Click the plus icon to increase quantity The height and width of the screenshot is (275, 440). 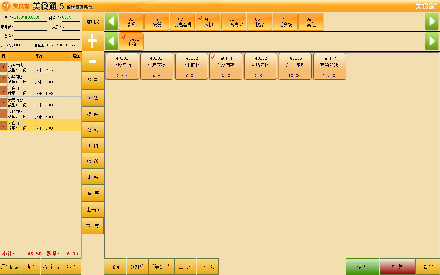point(92,41)
